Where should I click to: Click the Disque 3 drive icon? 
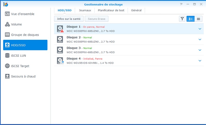coord(60,50)
